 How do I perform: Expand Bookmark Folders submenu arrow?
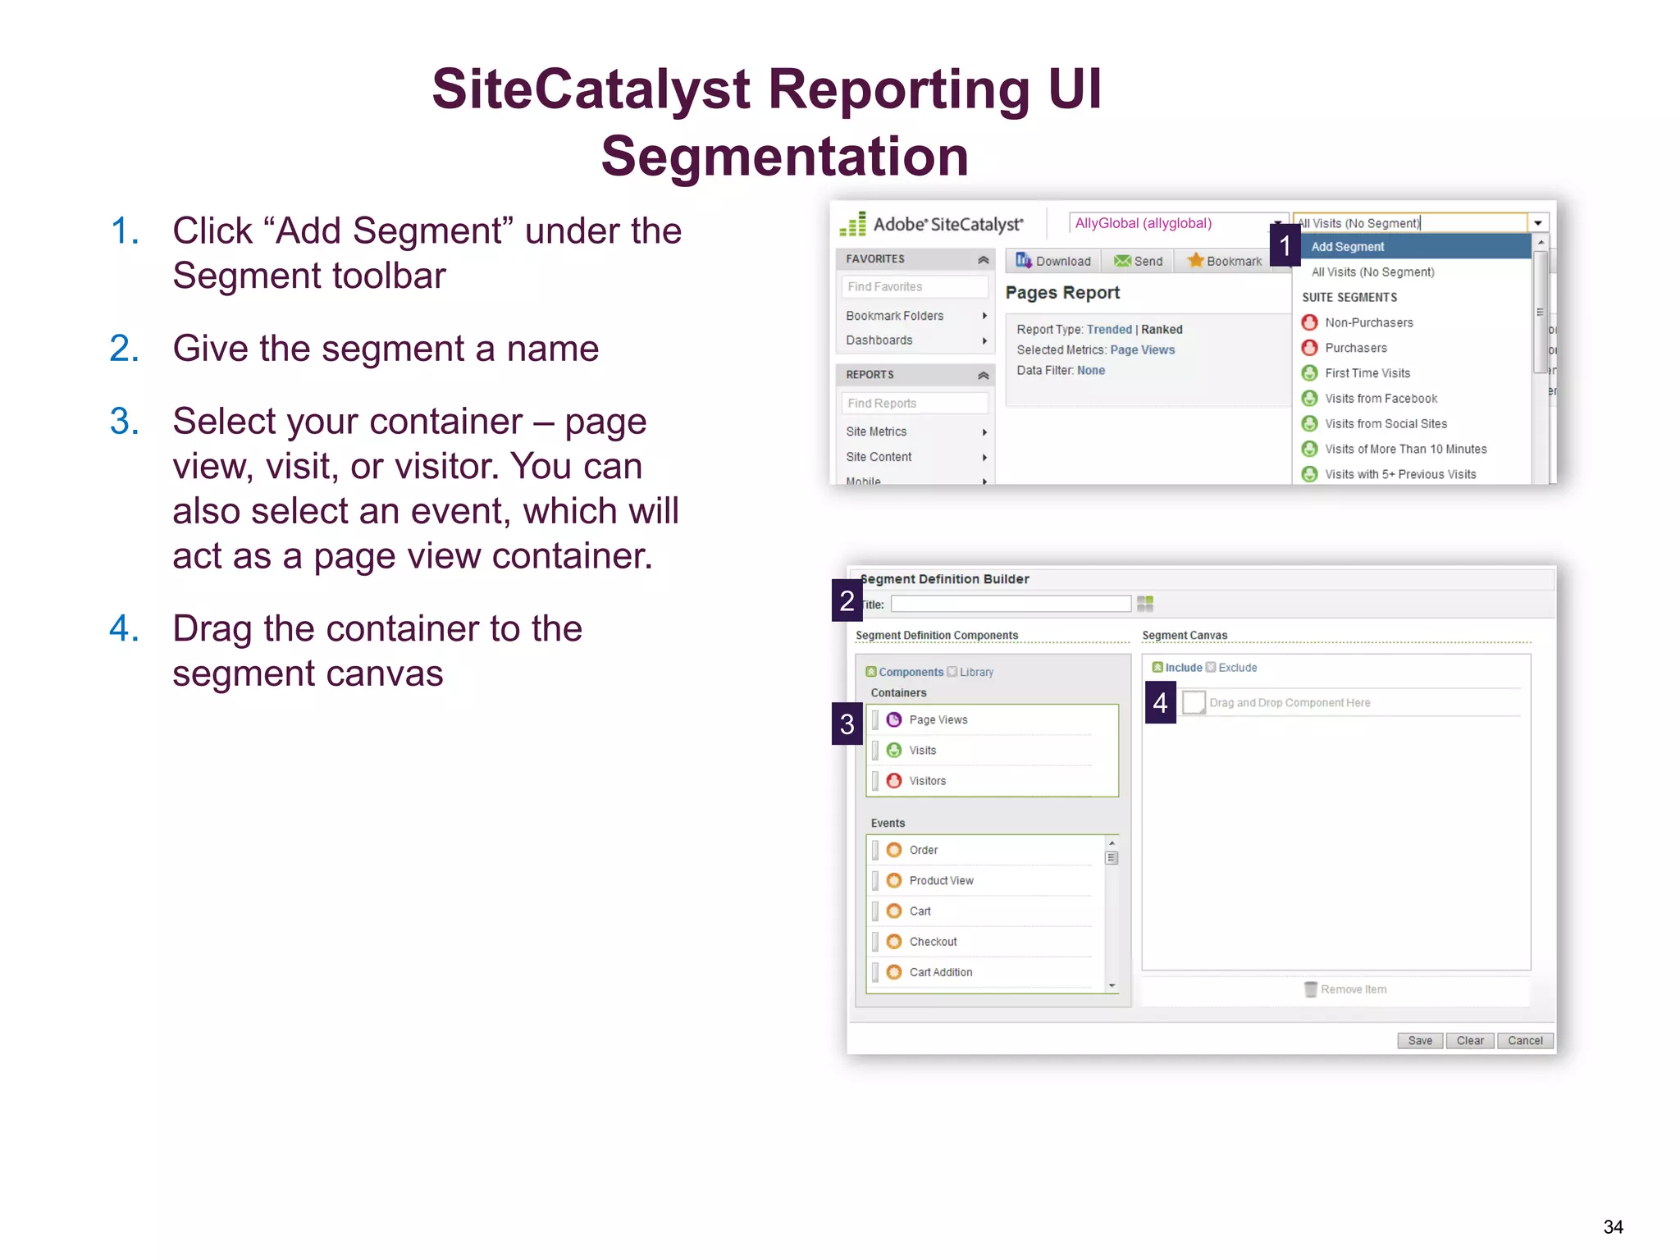tap(984, 316)
